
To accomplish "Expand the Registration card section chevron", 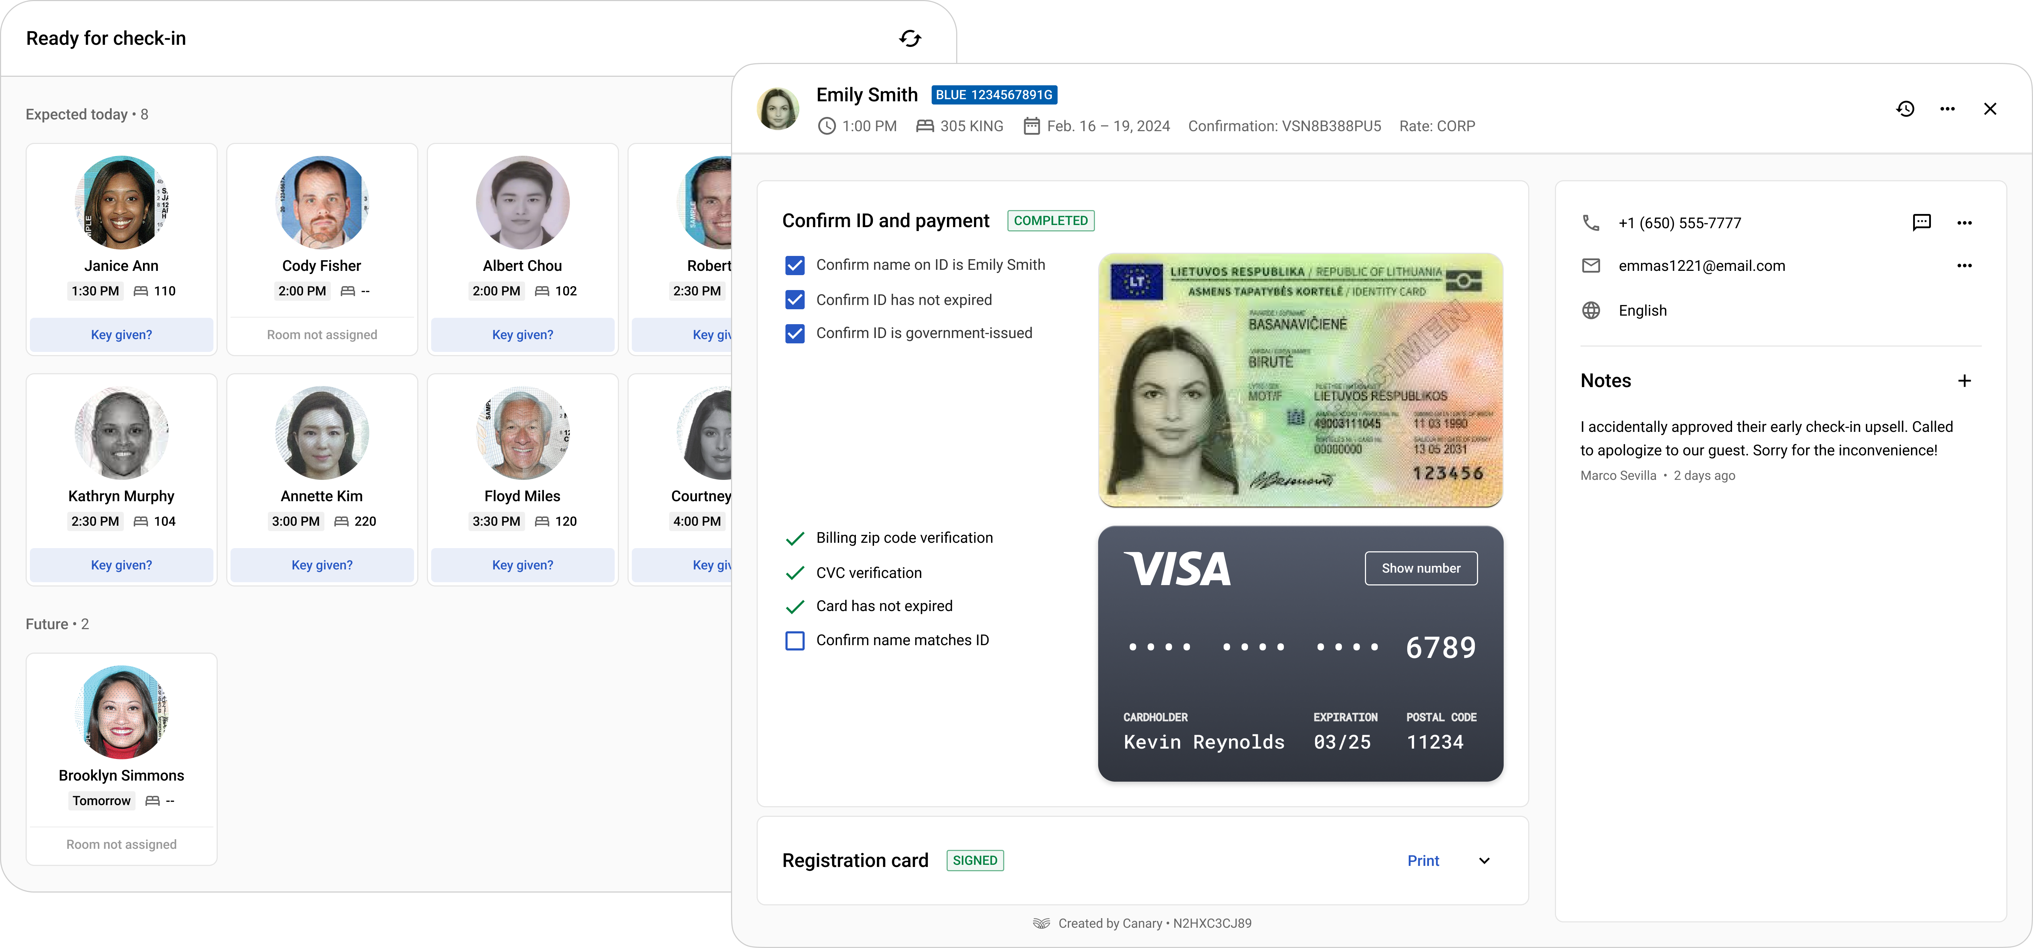I will point(1484,861).
